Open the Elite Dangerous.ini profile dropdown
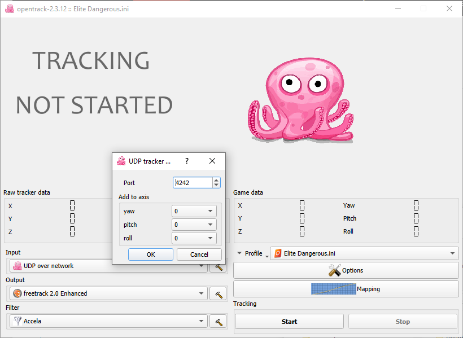 (364, 253)
